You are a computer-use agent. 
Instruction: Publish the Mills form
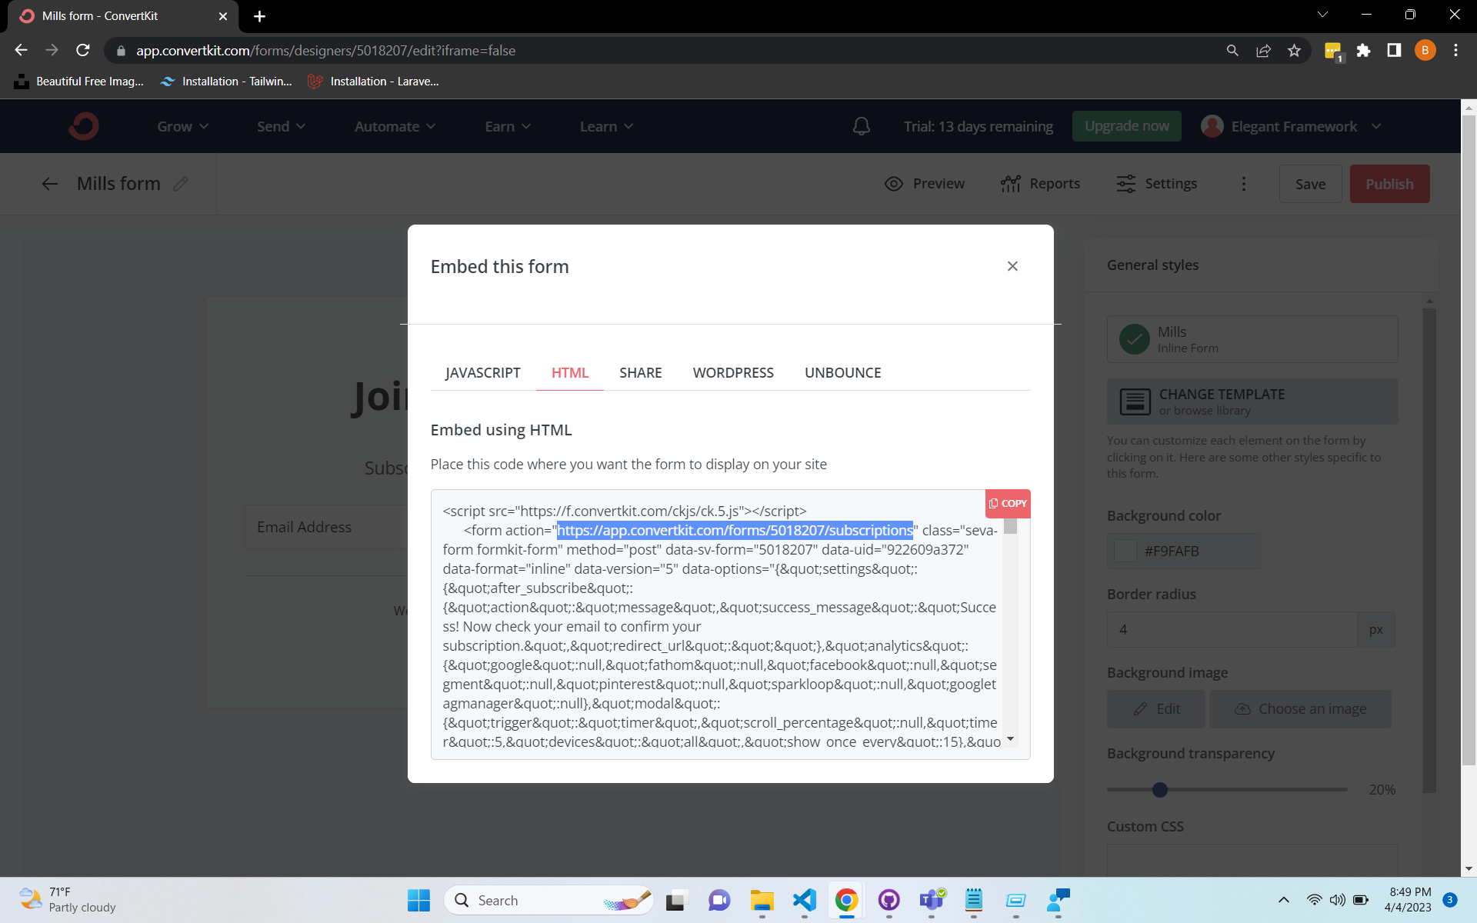[x=1389, y=183]
